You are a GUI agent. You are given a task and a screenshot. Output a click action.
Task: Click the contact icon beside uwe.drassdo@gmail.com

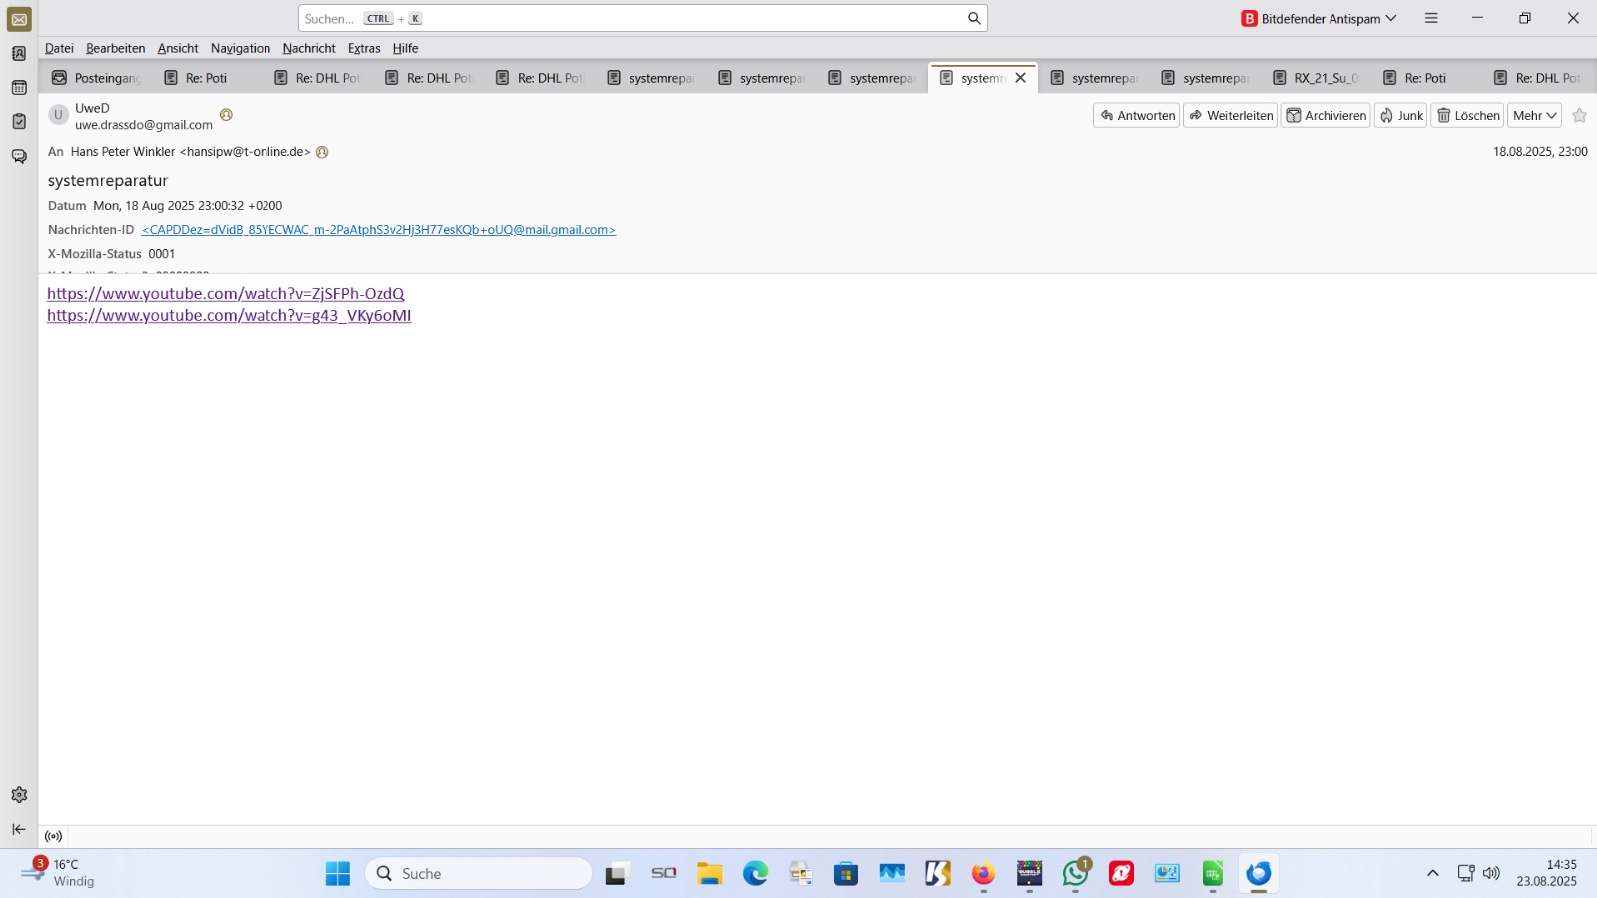tap(226, 115)
